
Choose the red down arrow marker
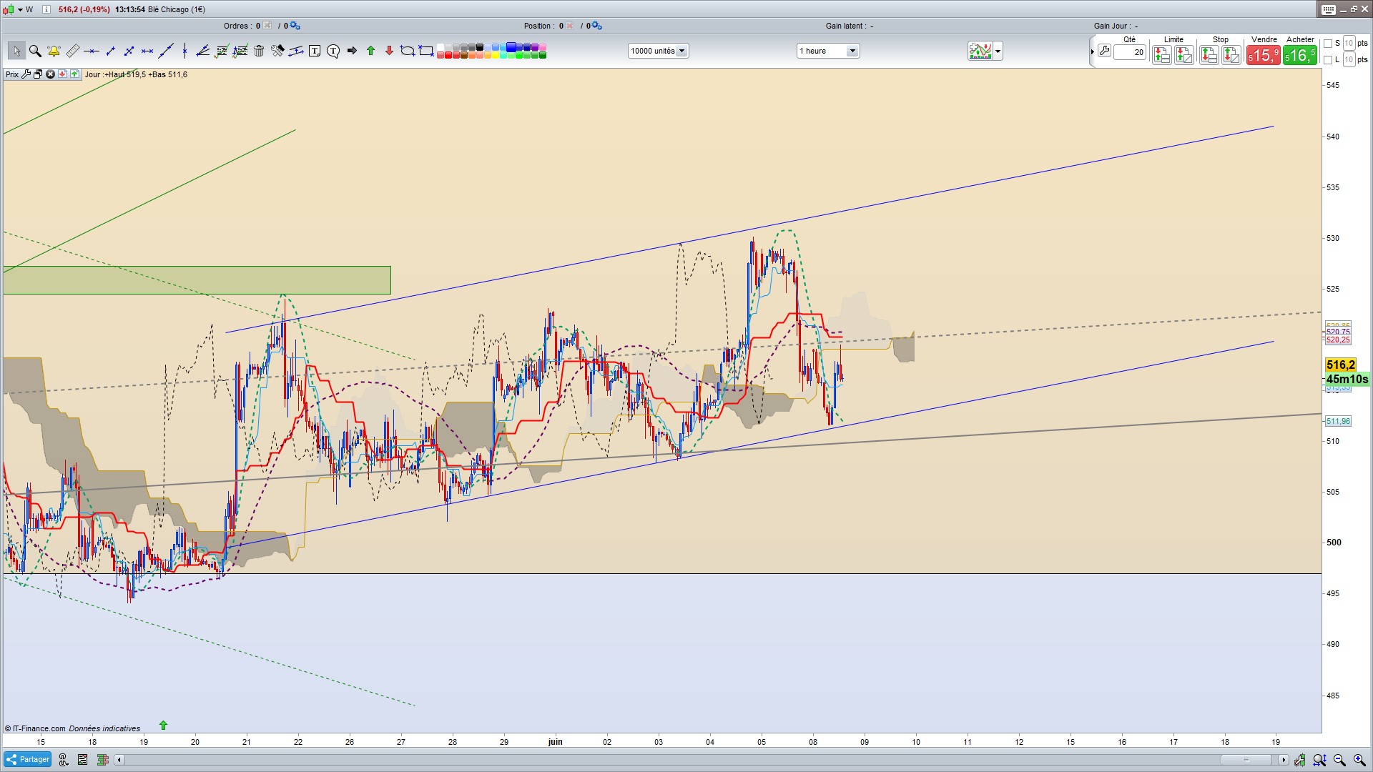click(389, 51)
